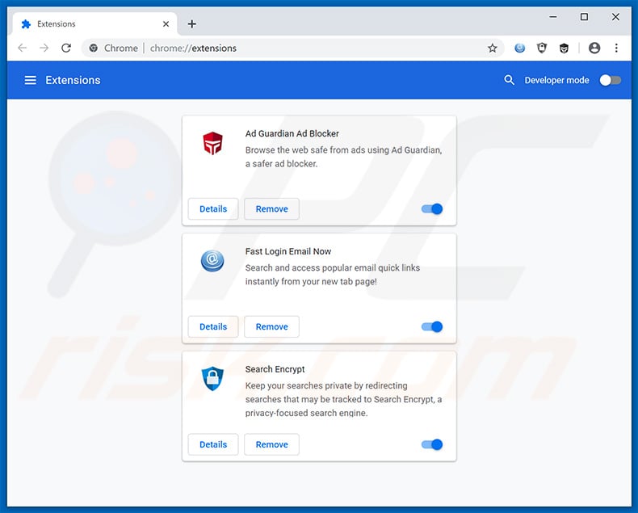Disable Ad Guardian Ad Blocker toggle
This screenshot has width=638, height=513.
point(432,209)
